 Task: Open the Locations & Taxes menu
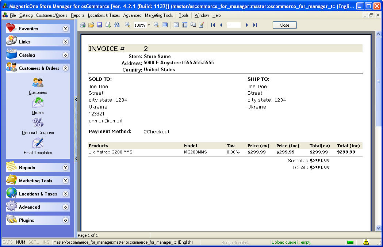(x=104, y=15)
